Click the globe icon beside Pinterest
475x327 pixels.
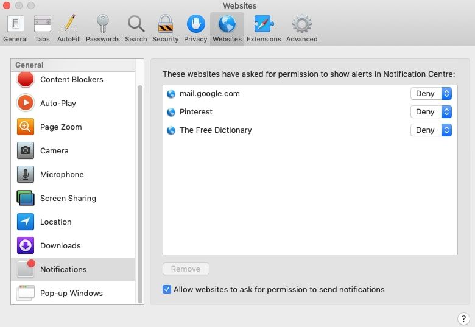click(171, 112)
